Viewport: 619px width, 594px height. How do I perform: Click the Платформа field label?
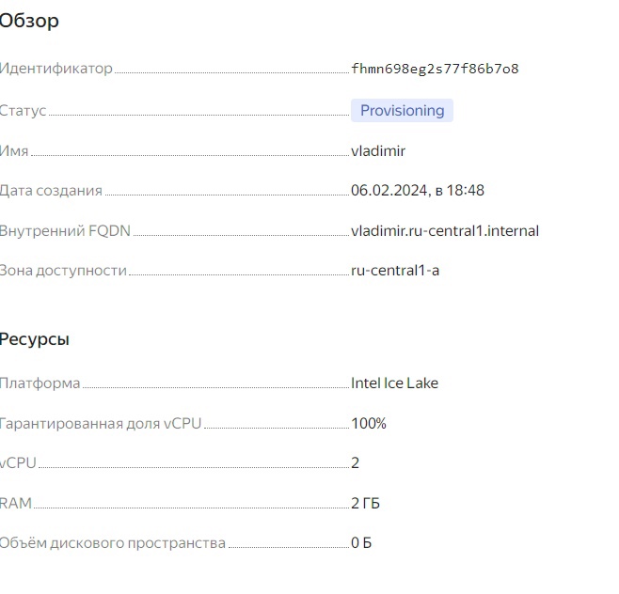(40, 383)
